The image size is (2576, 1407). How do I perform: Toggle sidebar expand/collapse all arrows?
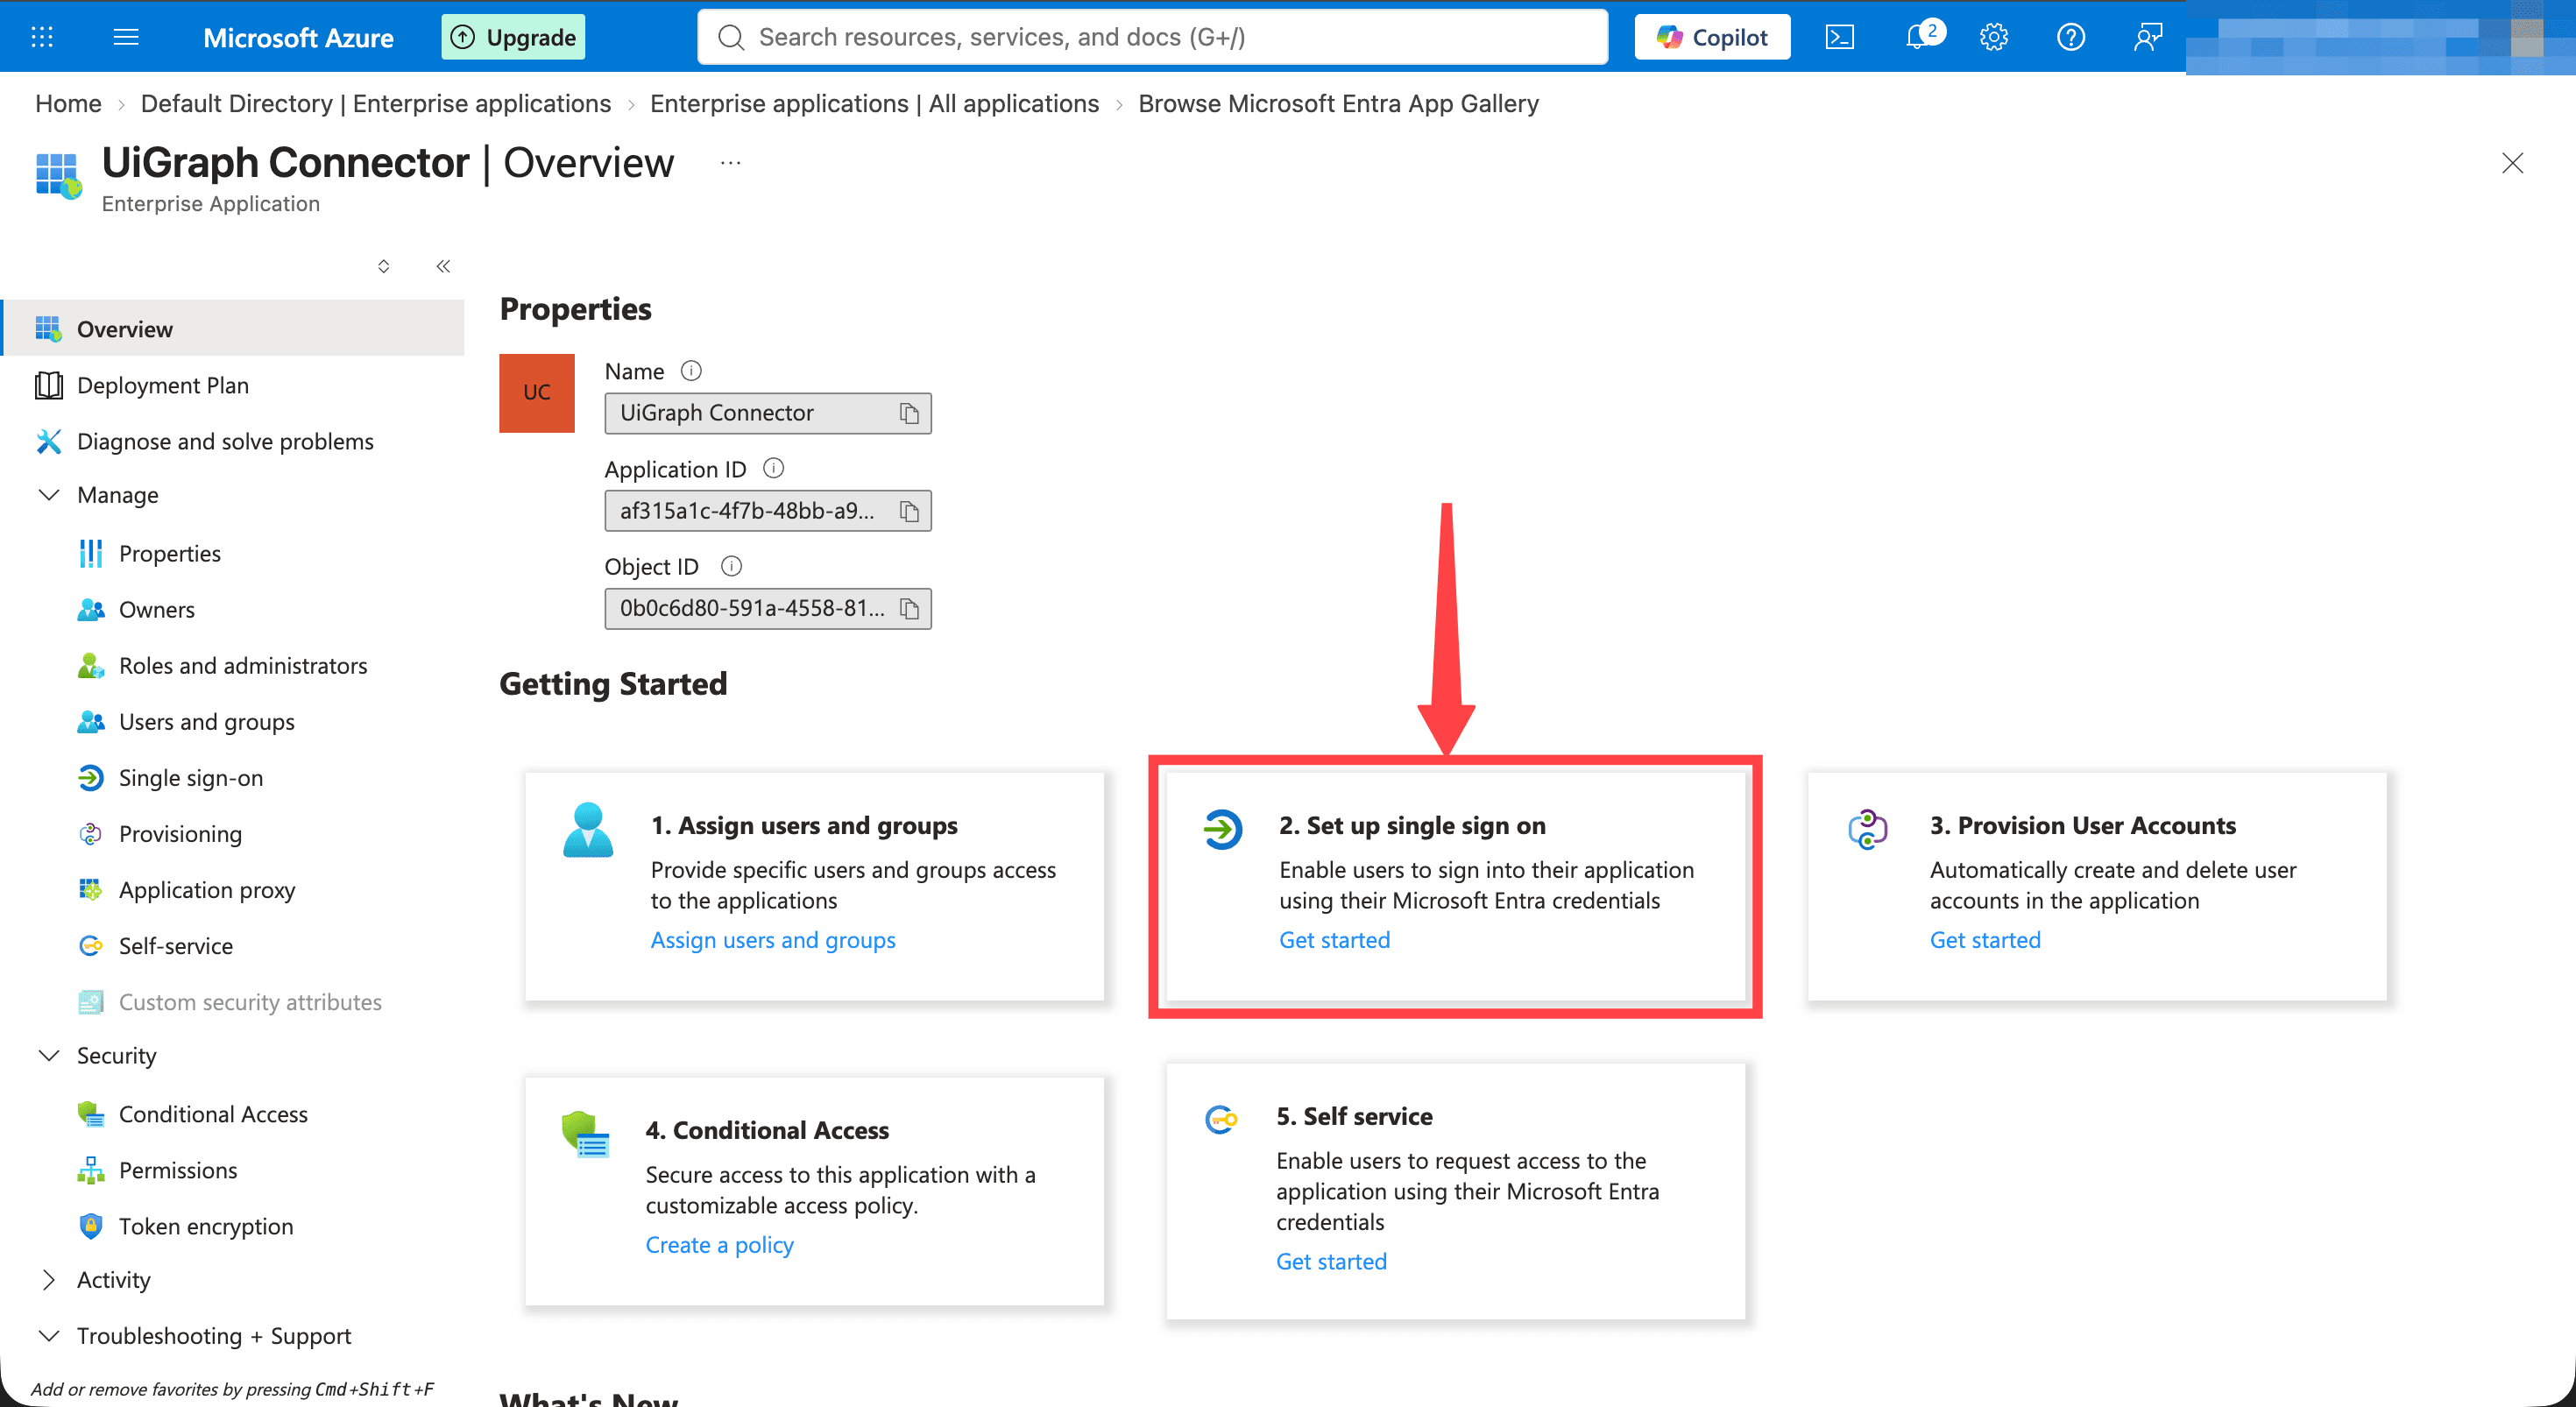(x=383, y=266)
